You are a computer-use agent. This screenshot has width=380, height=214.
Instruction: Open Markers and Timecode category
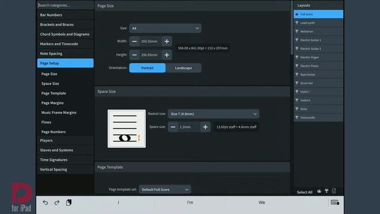65,44
